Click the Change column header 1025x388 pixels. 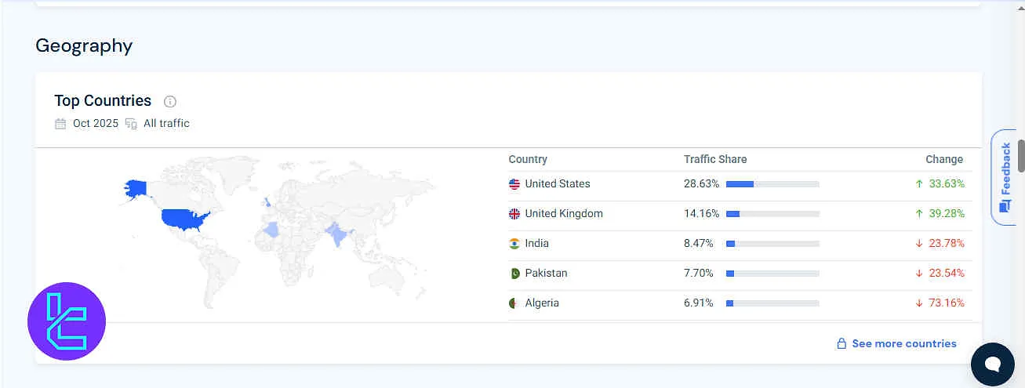coord(943,159)
